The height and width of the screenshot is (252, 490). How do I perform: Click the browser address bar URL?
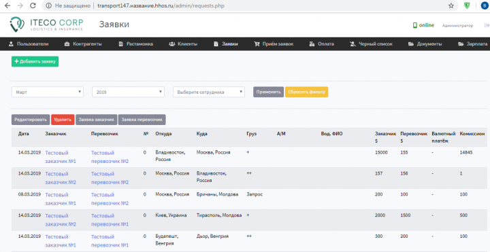[x=161, y=5]
